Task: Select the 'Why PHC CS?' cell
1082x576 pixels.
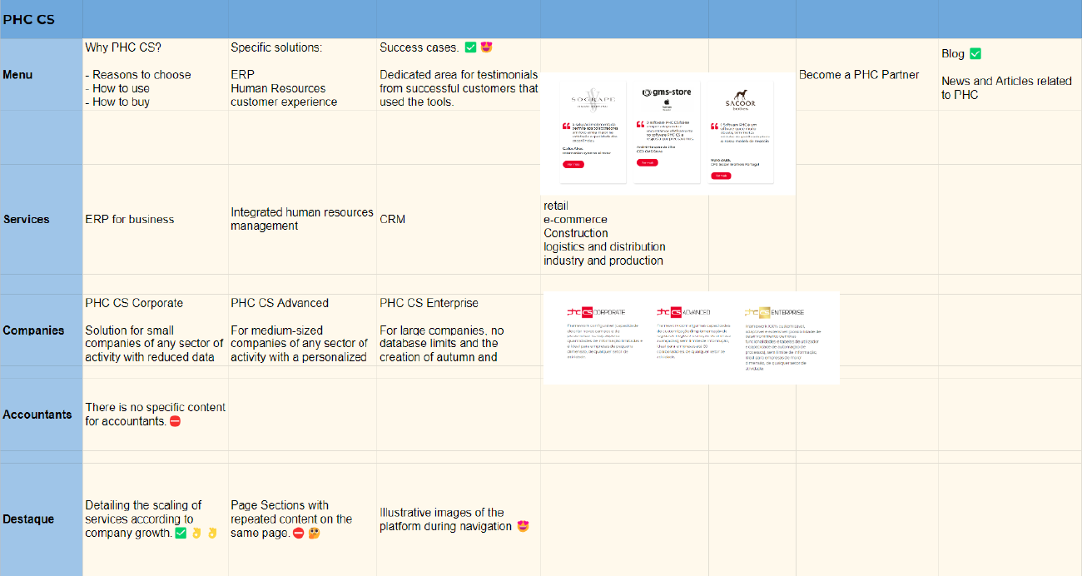Action: [156, 74]
